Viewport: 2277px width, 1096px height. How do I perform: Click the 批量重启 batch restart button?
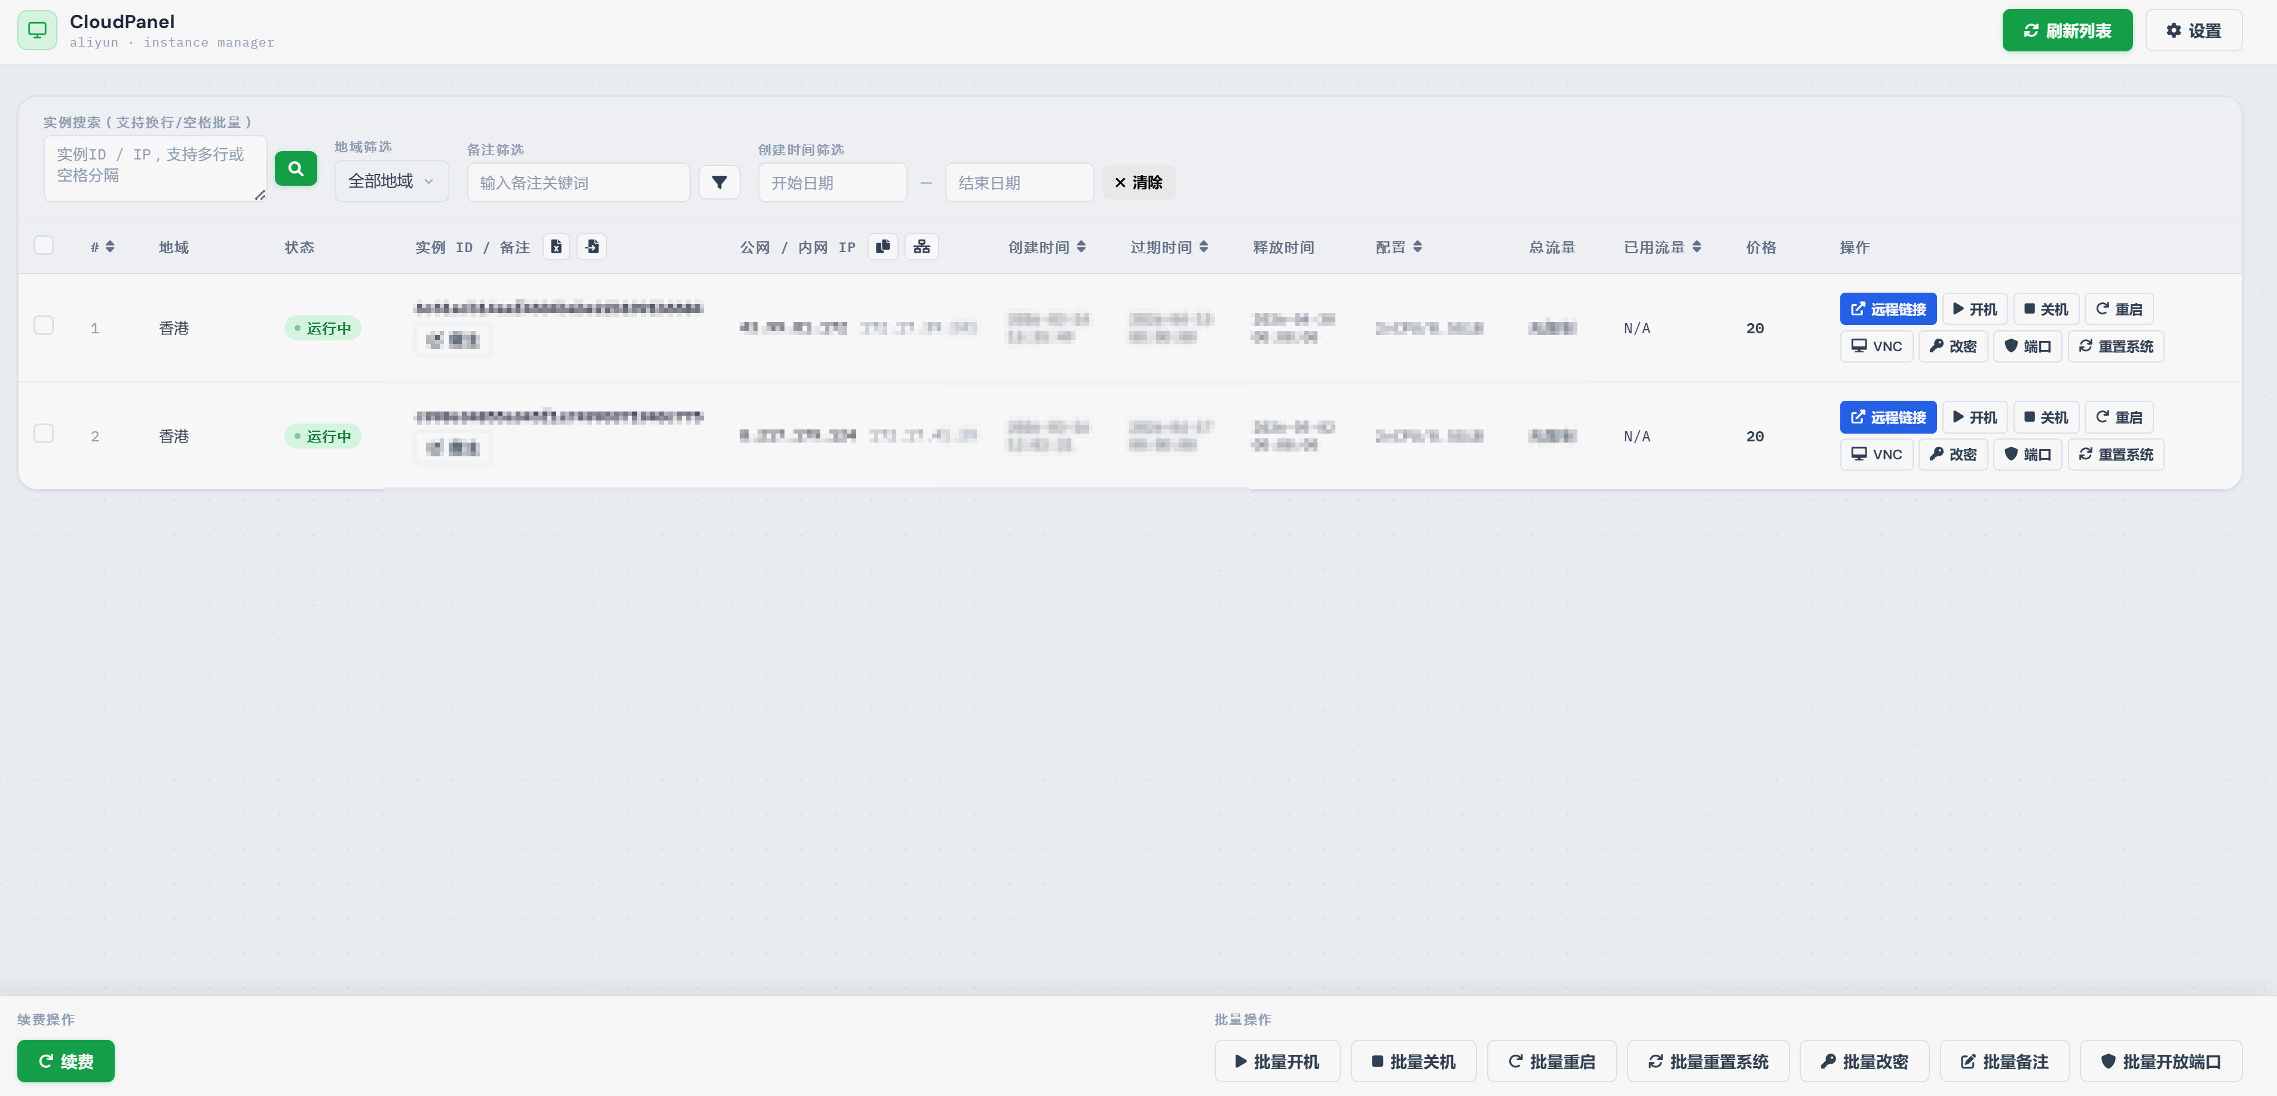1551,1061
